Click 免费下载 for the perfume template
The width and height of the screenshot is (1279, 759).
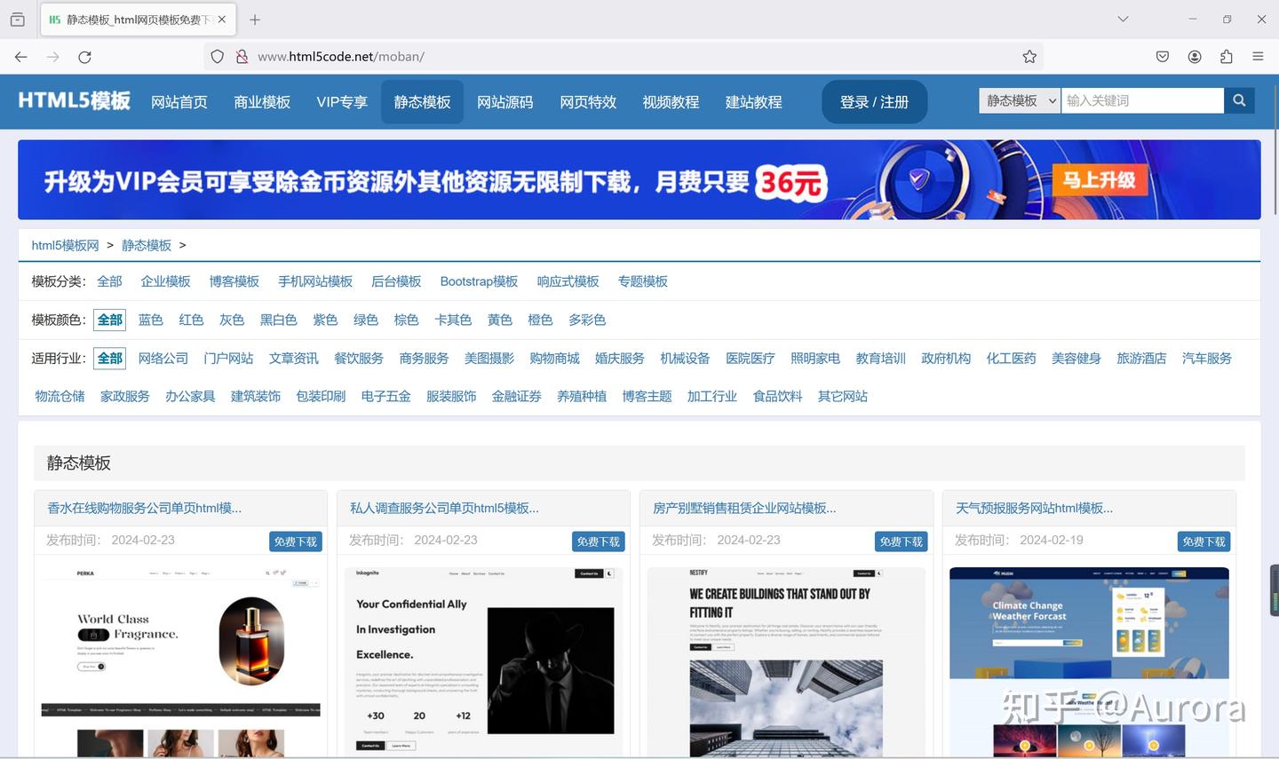[296, 541]
